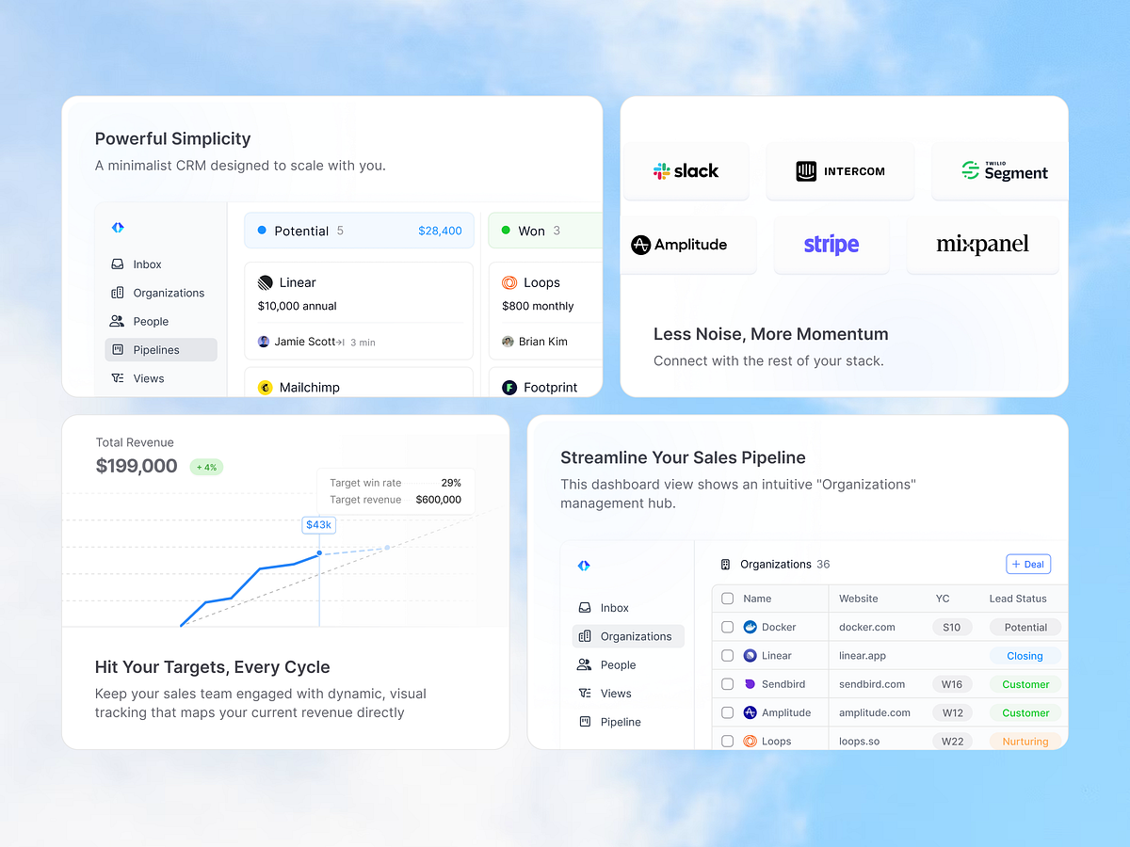The image size is (1130, 847).
Task: Click the +4% revenue growth badge
Action: tap(206, 467)
